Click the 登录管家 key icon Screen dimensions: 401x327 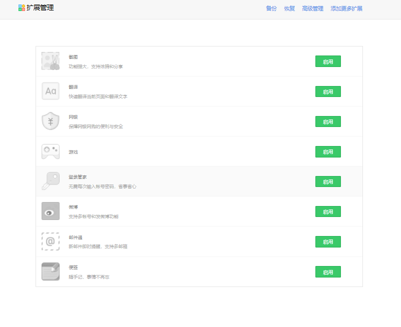click(x=51, y=181)
